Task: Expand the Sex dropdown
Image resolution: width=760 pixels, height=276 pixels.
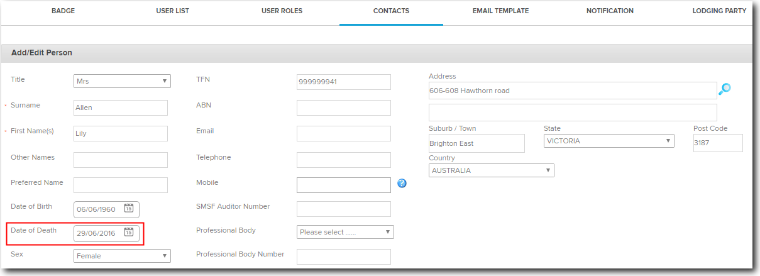Action: (x=122, y=256)
